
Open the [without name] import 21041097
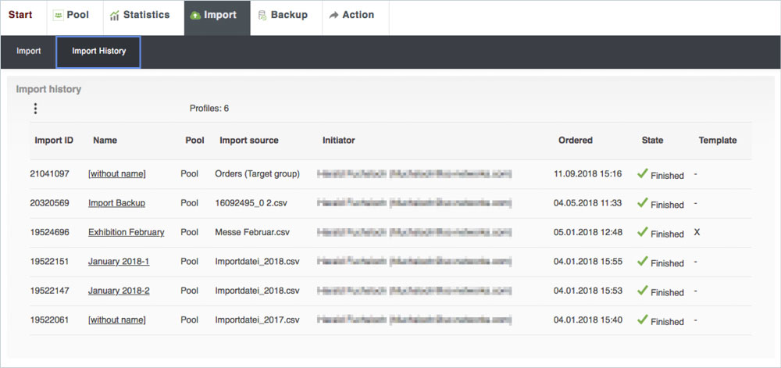tap(116, 173)
